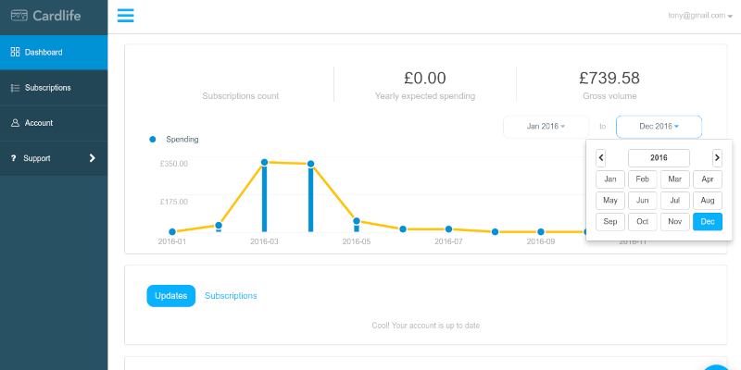Open the Jan 2016 start date dropdown
This screenshot has height=370, width=741.
click(x=546, y=126)
